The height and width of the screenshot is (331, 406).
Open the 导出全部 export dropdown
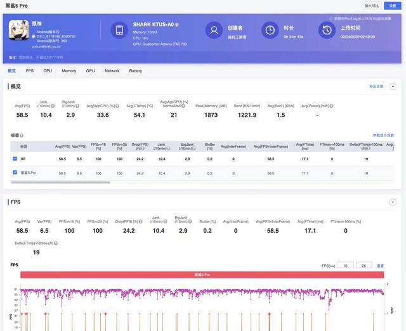point(377,86)
